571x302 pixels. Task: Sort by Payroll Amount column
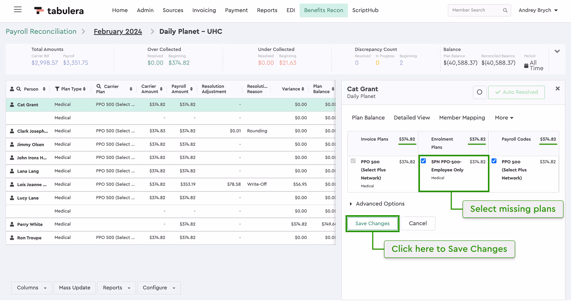[x=191, y=89]
